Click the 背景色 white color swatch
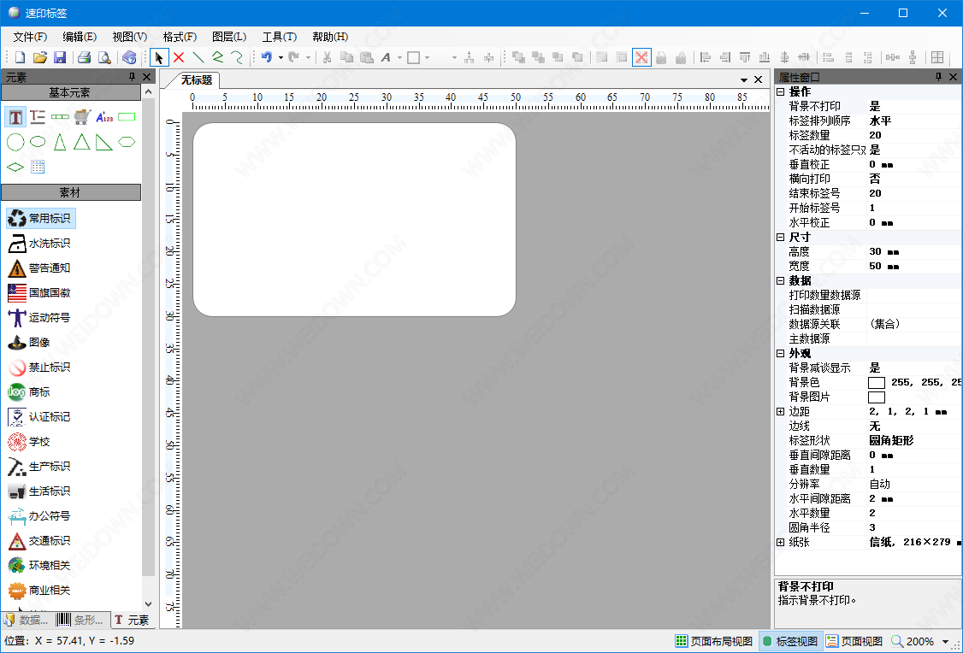 coord(876,382)
